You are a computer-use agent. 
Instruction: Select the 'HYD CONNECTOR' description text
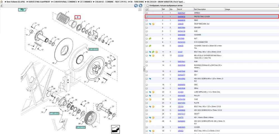coord(201,42)
